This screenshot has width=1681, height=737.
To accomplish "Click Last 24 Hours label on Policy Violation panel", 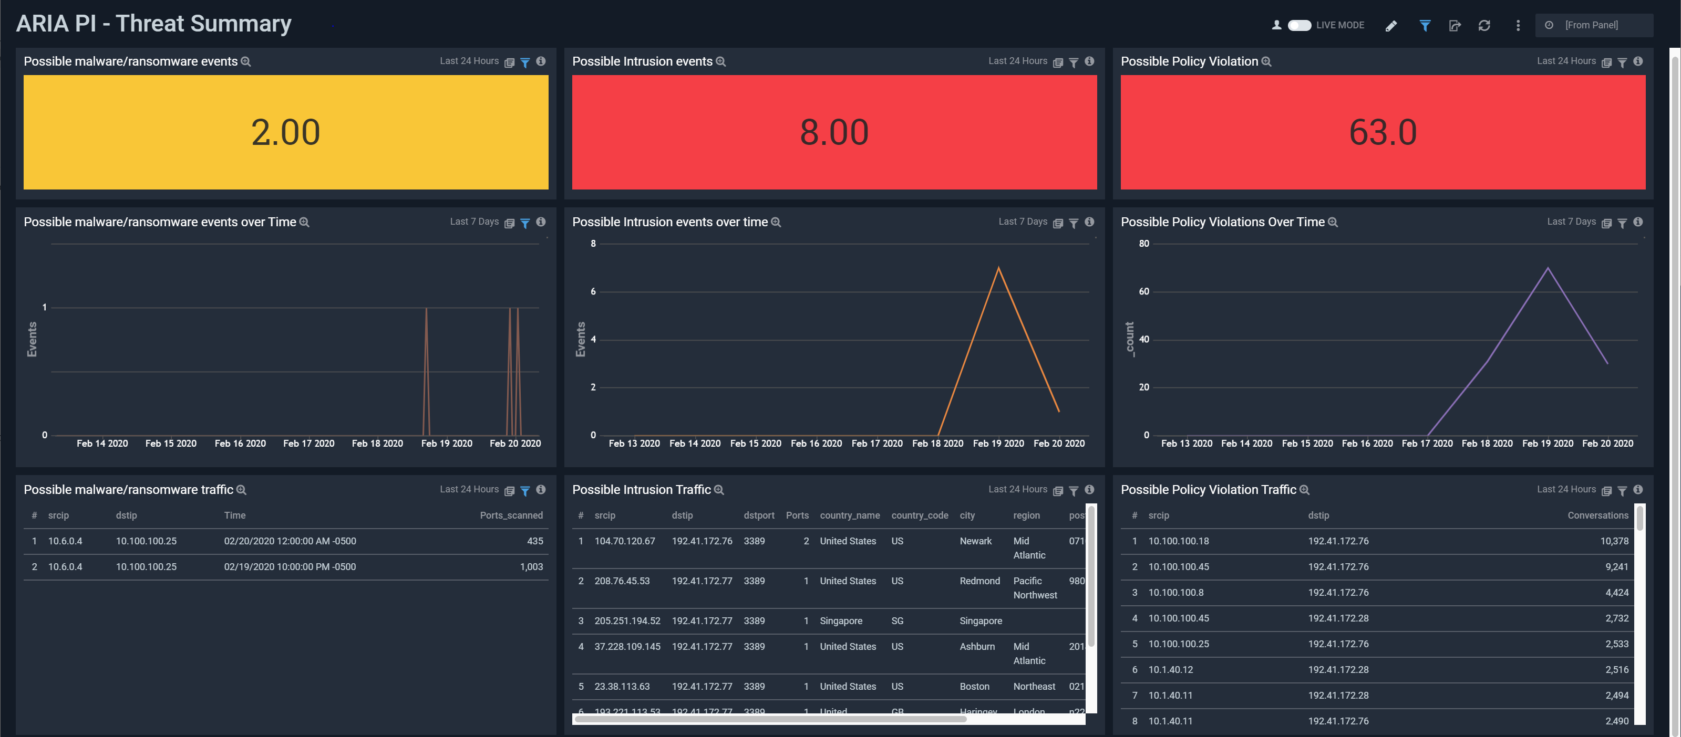I will 1566,60.
